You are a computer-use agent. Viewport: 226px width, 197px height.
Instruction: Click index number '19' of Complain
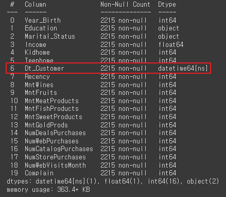click(14, 173)
